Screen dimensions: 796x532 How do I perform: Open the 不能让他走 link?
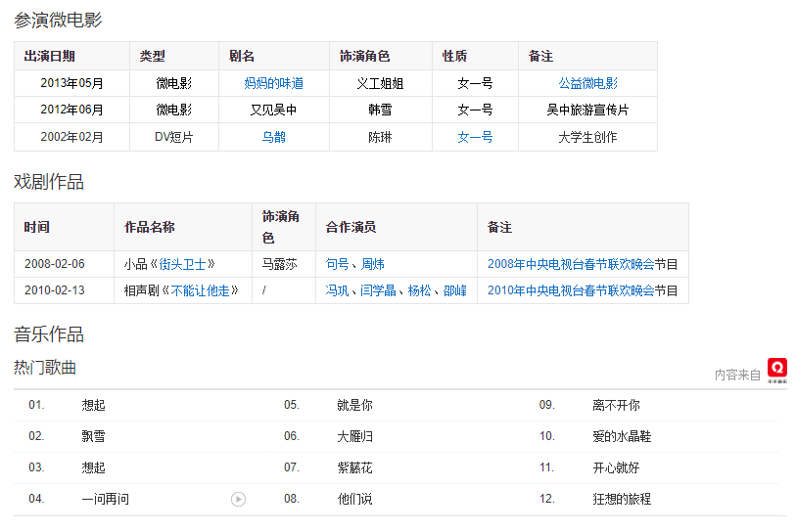pos(205,290)
